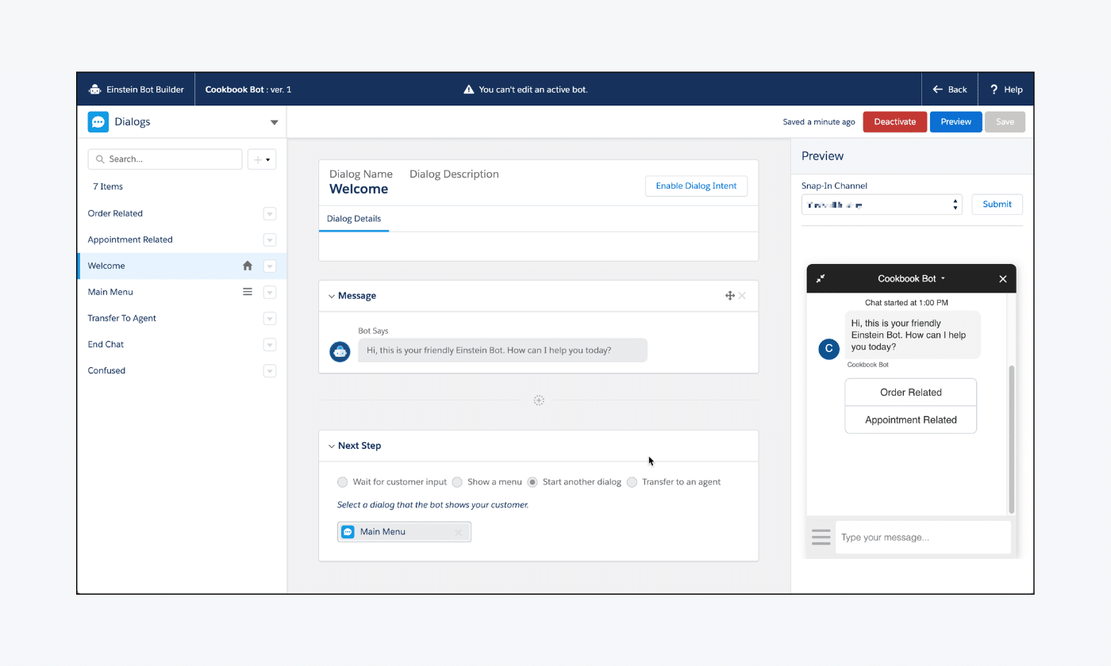Image resolution: width=1111 pixels, height=666 pixels.
Task: Open Main Menu row dropdown arrow
Action: point(270,292)
